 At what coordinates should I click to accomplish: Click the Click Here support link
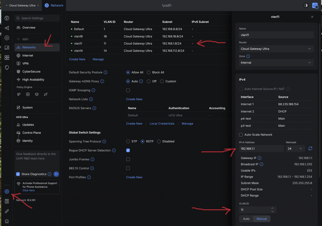click(29, 191)
